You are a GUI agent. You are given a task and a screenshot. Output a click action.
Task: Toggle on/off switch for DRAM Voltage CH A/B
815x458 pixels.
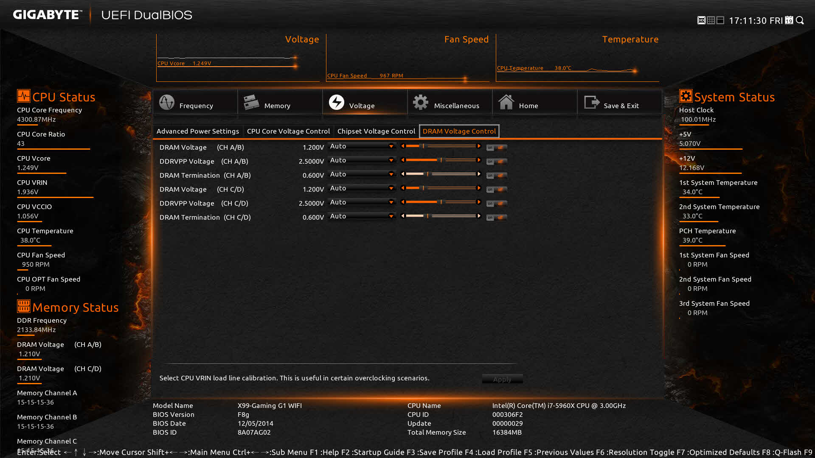496,148
